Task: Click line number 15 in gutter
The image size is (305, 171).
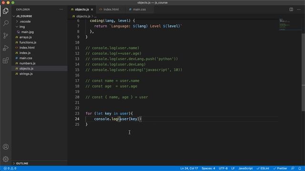Action: [x=77, y=70]
